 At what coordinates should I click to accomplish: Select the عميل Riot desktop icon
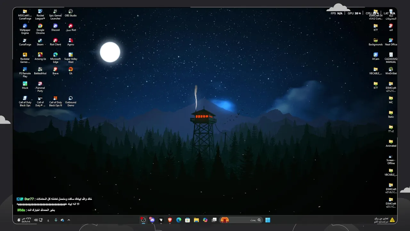click(x=71, y=28)
